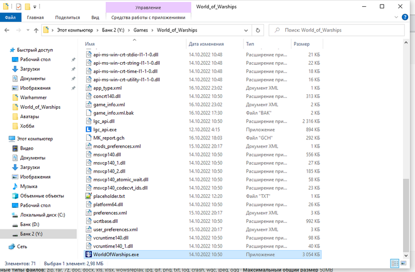Click the Объемные объекты cube icon

15,196
